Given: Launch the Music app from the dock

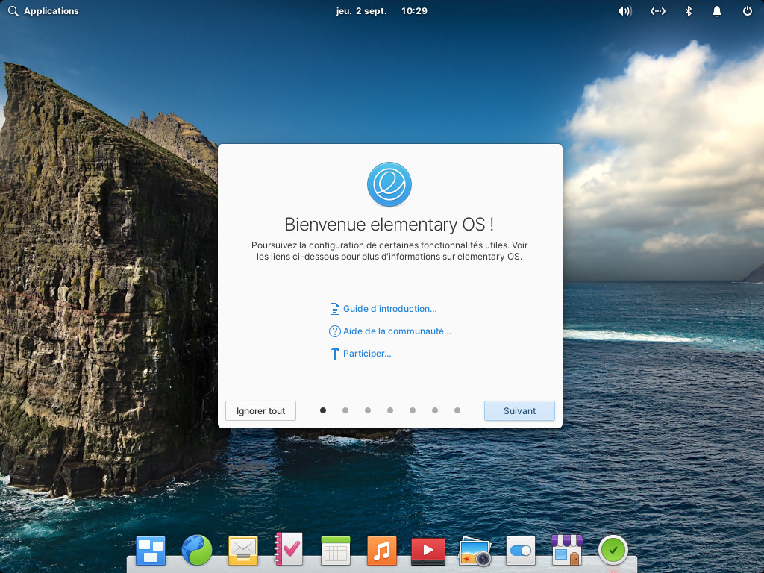Looking at the screenshot, I should (381, 551).
